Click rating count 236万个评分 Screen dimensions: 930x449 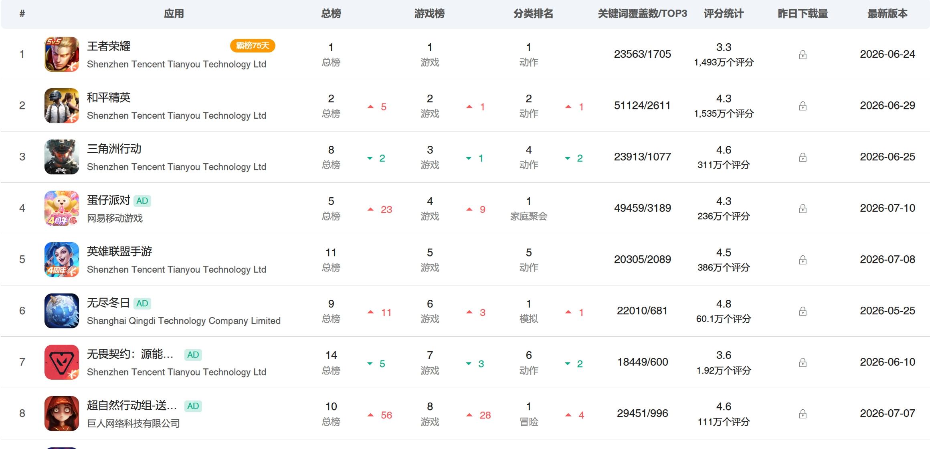[724, 216]
